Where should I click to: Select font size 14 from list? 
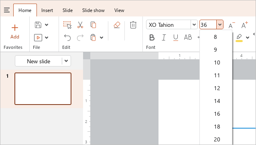216,101
